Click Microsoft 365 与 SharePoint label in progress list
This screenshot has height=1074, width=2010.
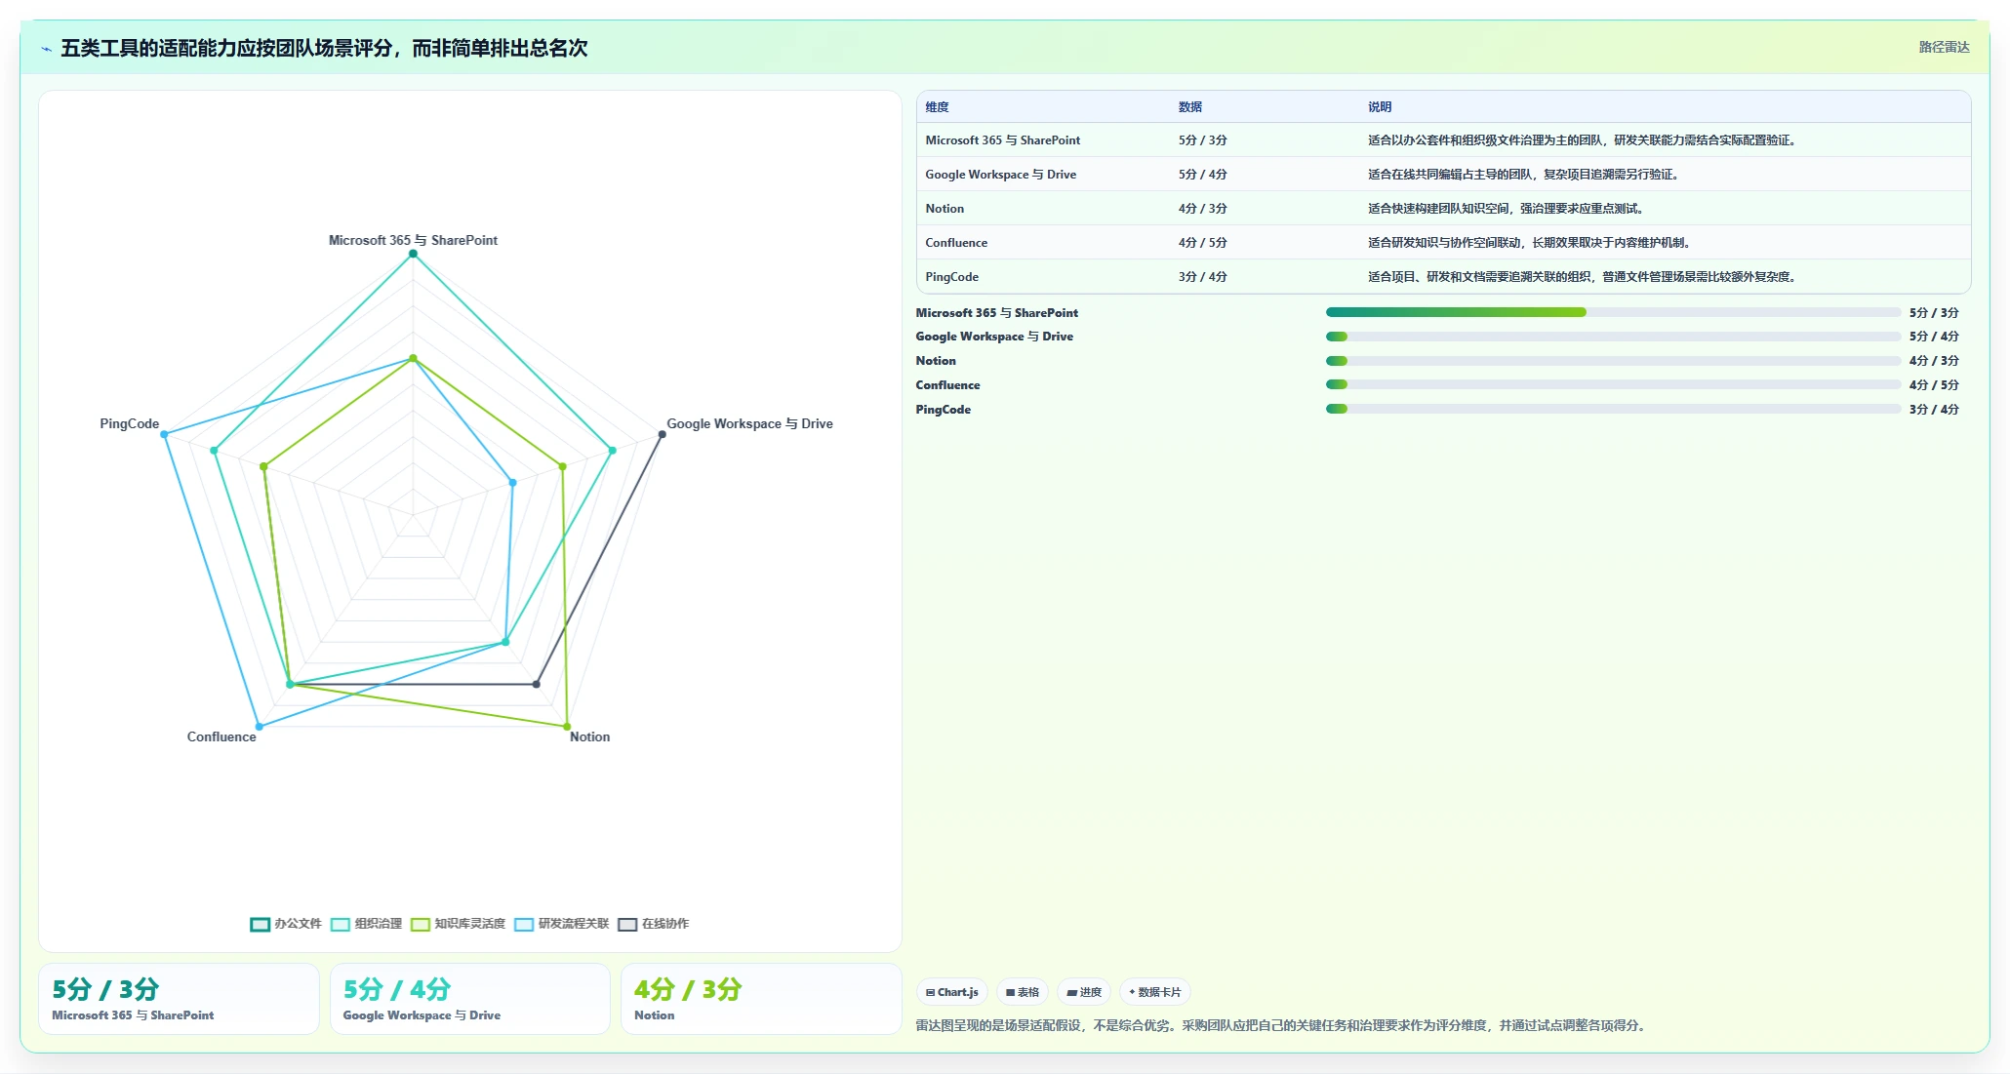coord(997,313)
